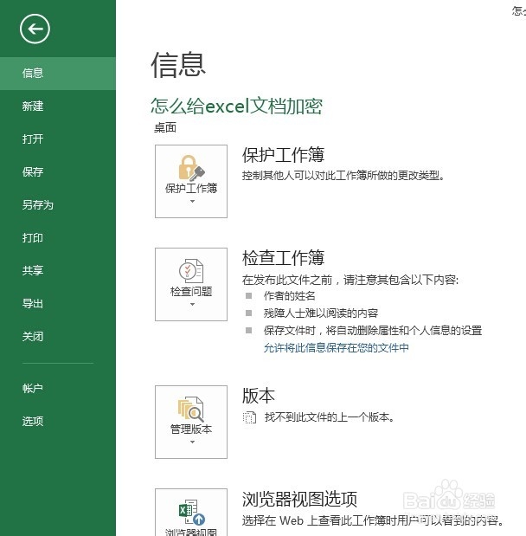
Task: Click the small document icon beside 找不到此文件的上一个版本
Action: pyautogui.click(x=249, y=417)
